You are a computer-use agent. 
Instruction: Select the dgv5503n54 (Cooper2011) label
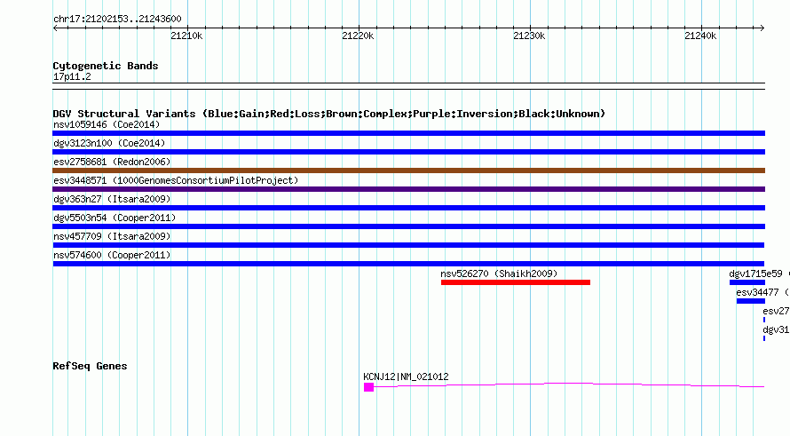point(115,218)
